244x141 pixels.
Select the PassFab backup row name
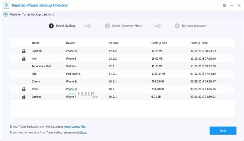tap(36, 51)
